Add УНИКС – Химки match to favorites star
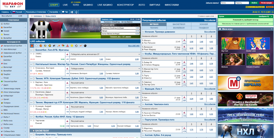The image size is (274, 138). click(33, 54)
